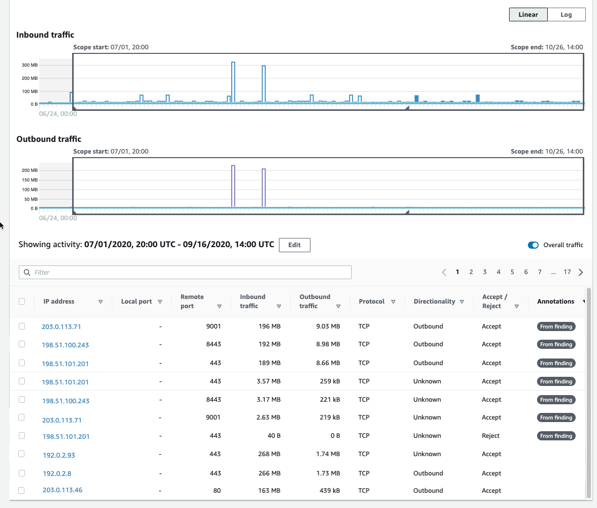597x508 pixels.
Task: Select the checkbox for 198.51.100.243 row
Action: (x=22, y=344)
